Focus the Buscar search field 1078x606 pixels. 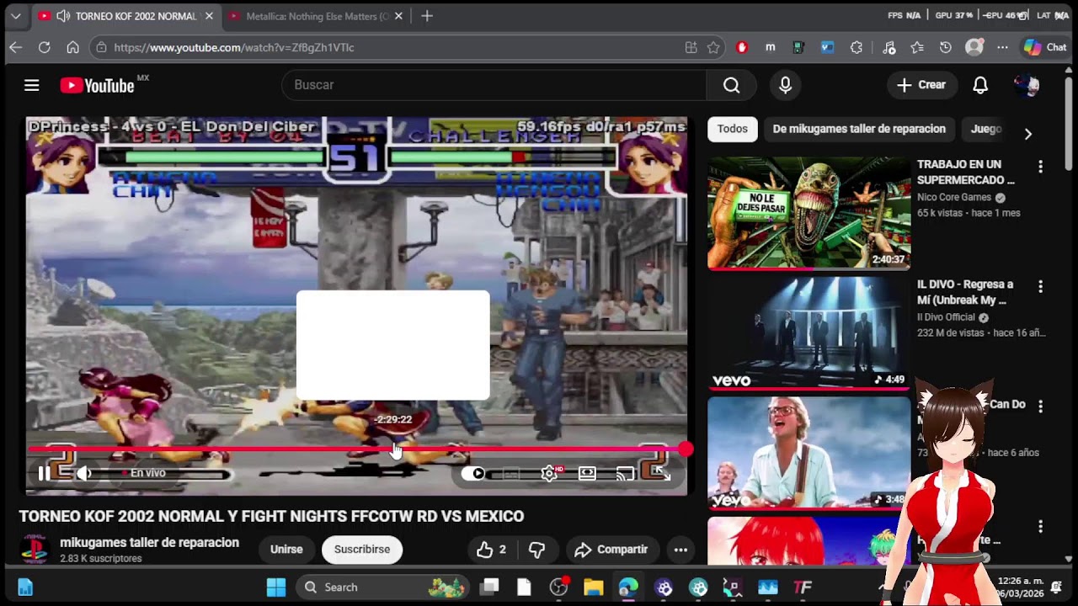pyautogui.click(x=494, y=85)
